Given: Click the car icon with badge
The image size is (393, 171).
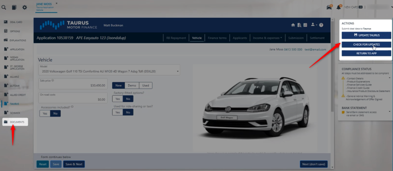Looking at the screenshot, I should [x=329, y=7].
